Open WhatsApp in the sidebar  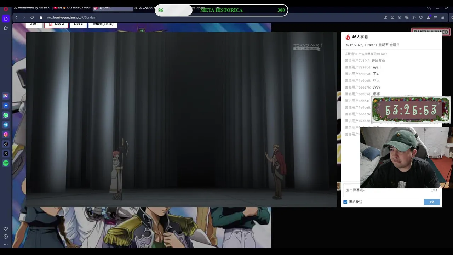point(6,115)
